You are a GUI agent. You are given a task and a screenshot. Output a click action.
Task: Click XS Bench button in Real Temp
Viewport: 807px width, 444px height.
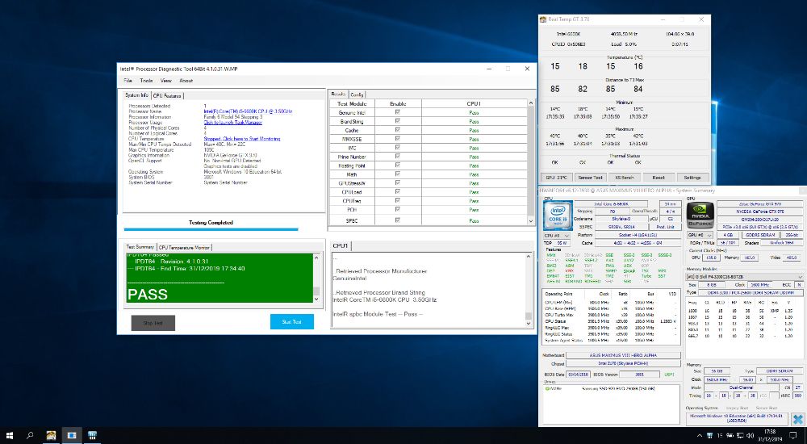coord(625,177)
